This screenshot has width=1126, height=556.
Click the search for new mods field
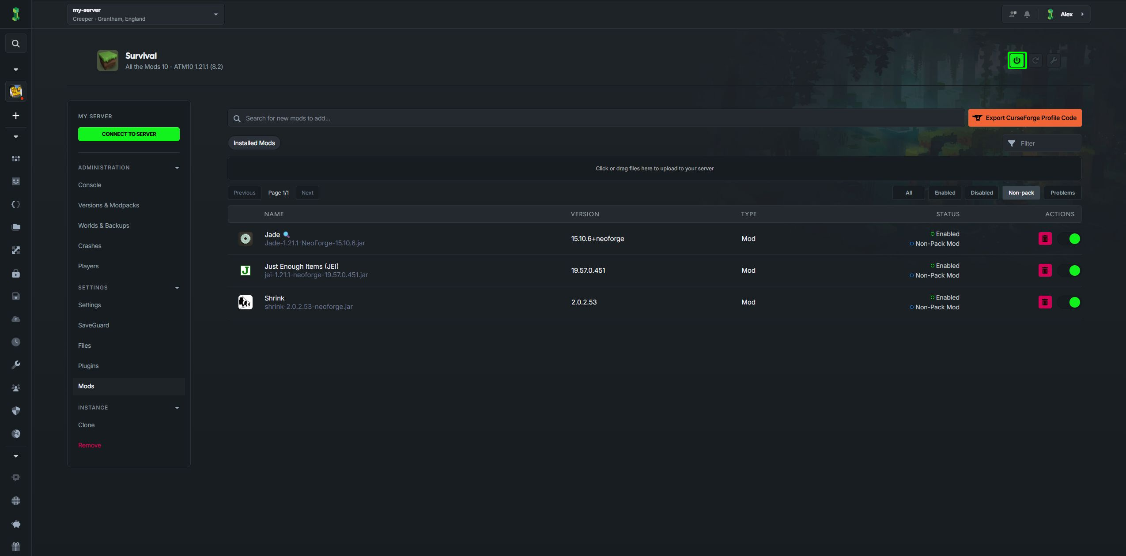[x=596, y=118]
